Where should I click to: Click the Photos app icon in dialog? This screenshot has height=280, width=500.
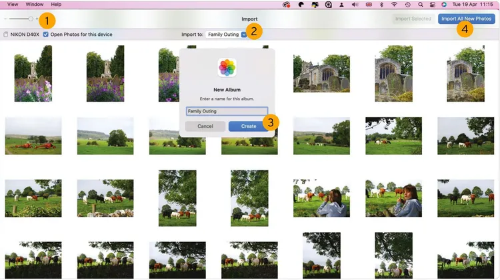point(227,67)
